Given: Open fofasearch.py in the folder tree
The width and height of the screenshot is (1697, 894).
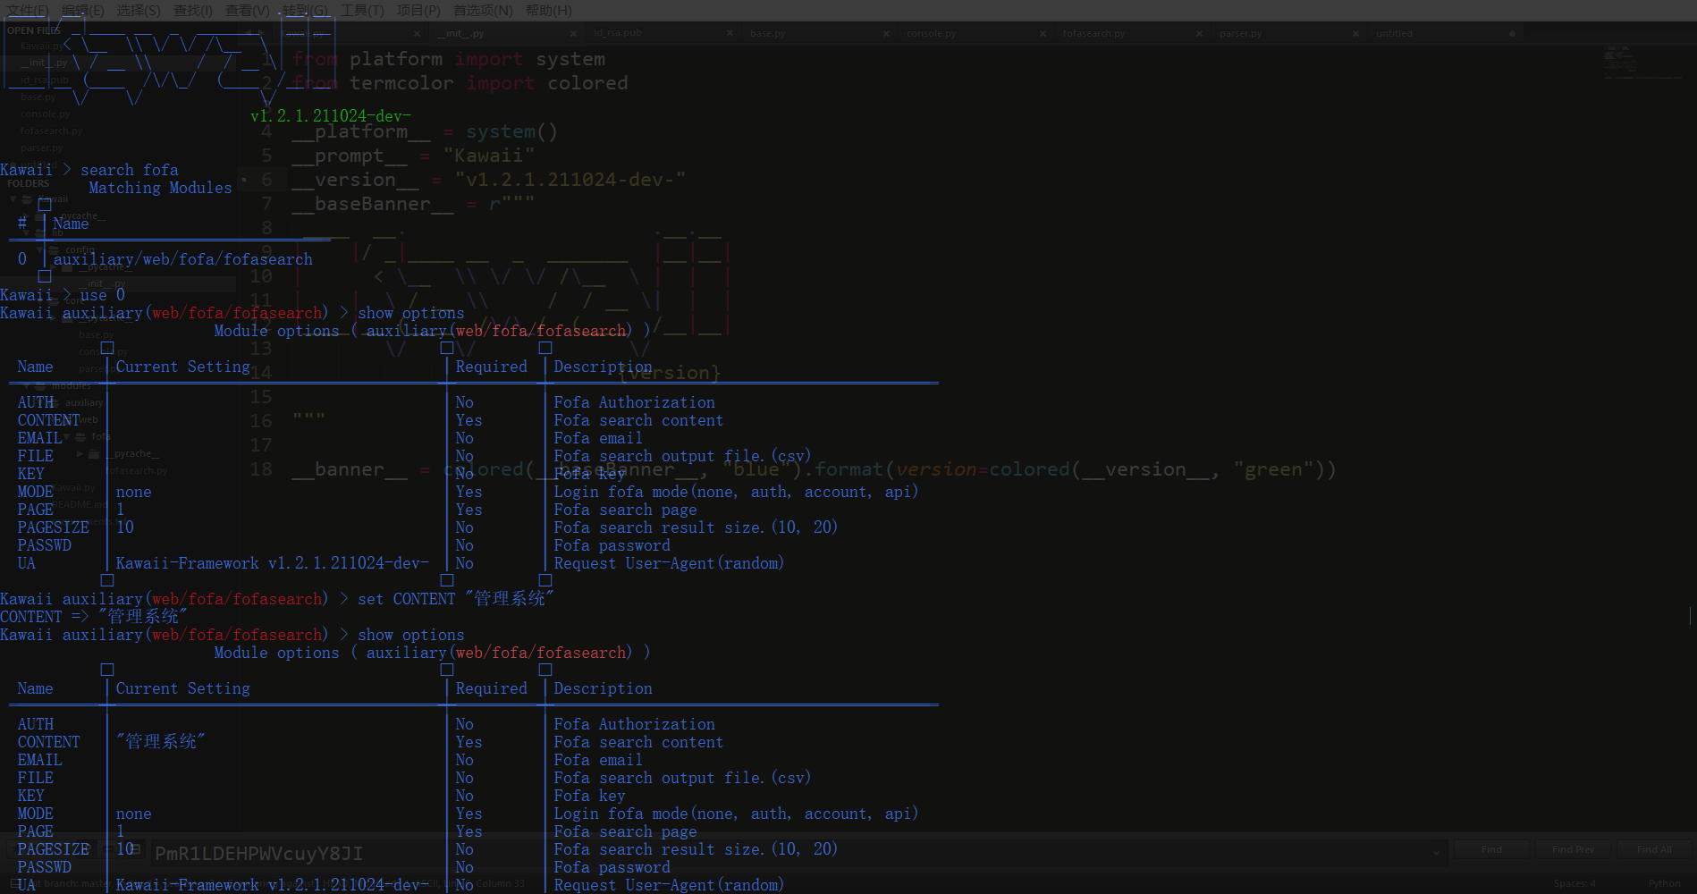Looking at the screenshot, I should [x=137, y=470].
